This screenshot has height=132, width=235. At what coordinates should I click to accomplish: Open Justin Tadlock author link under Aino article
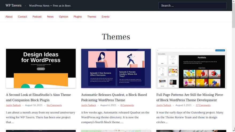pos(13,105)
